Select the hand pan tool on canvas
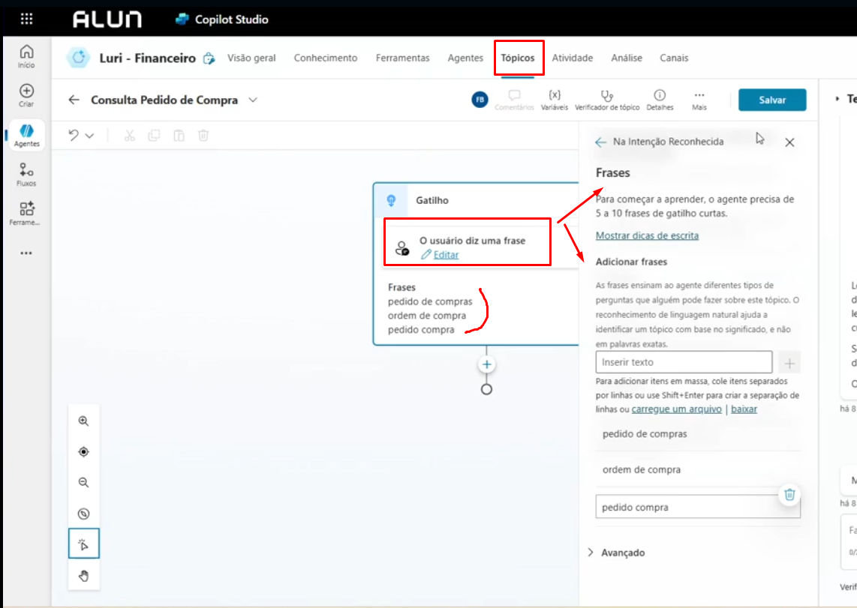 [x=83, y=575]
